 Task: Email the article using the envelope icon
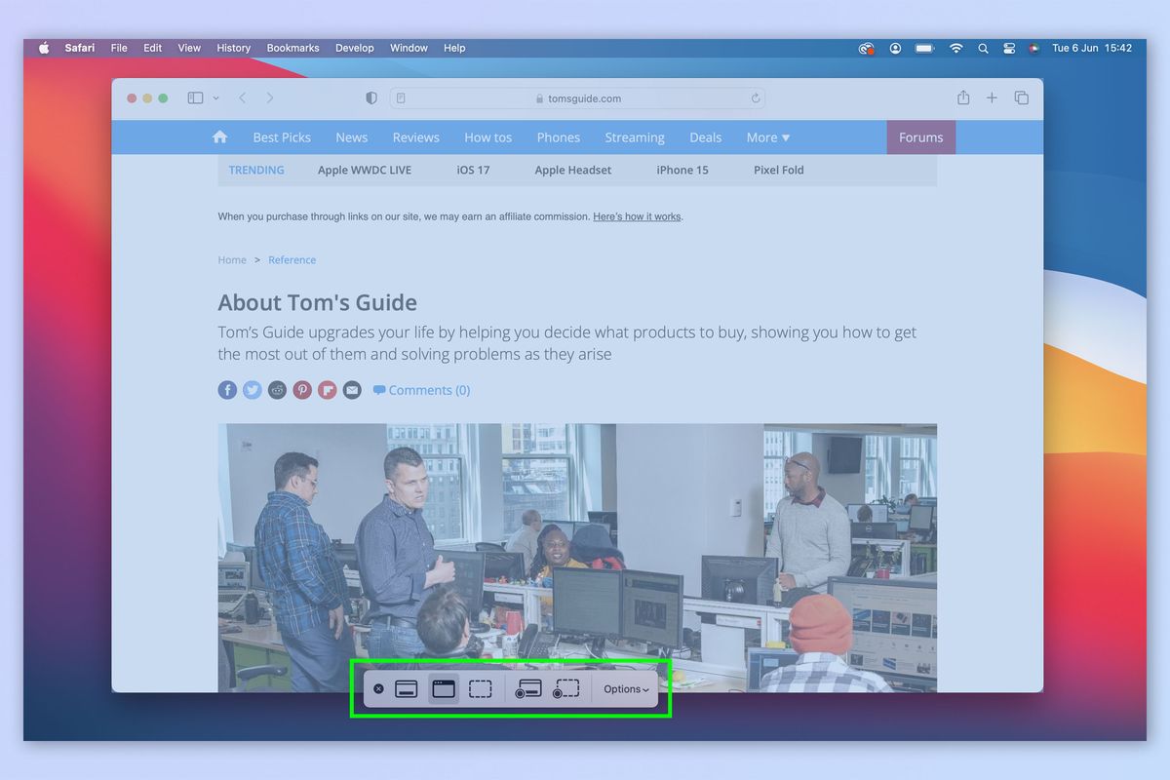(x=352, y=389)
